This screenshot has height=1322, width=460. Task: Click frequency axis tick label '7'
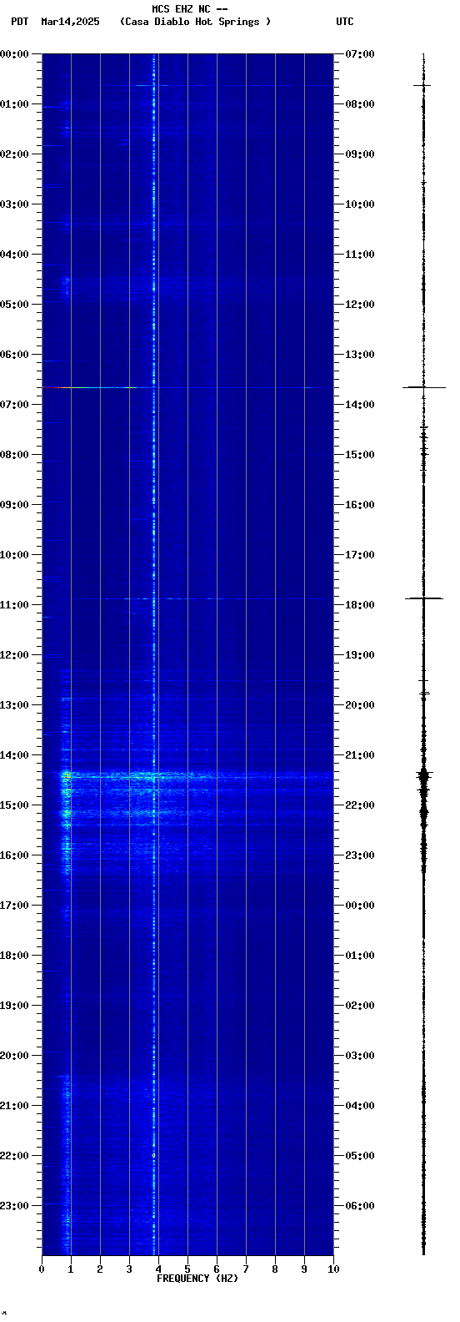click(246, 1269)
